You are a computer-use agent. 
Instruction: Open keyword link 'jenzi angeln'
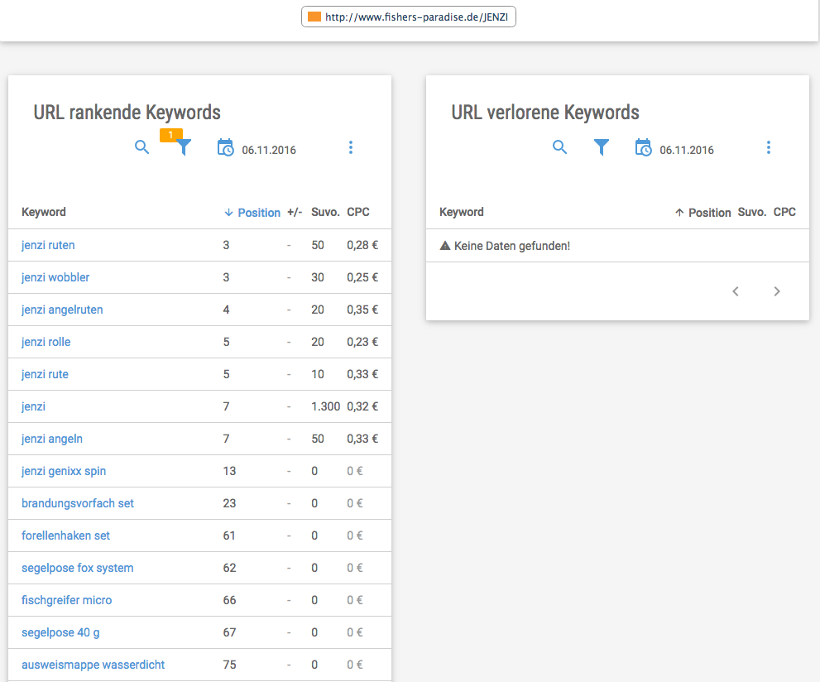tap(52, 439)
